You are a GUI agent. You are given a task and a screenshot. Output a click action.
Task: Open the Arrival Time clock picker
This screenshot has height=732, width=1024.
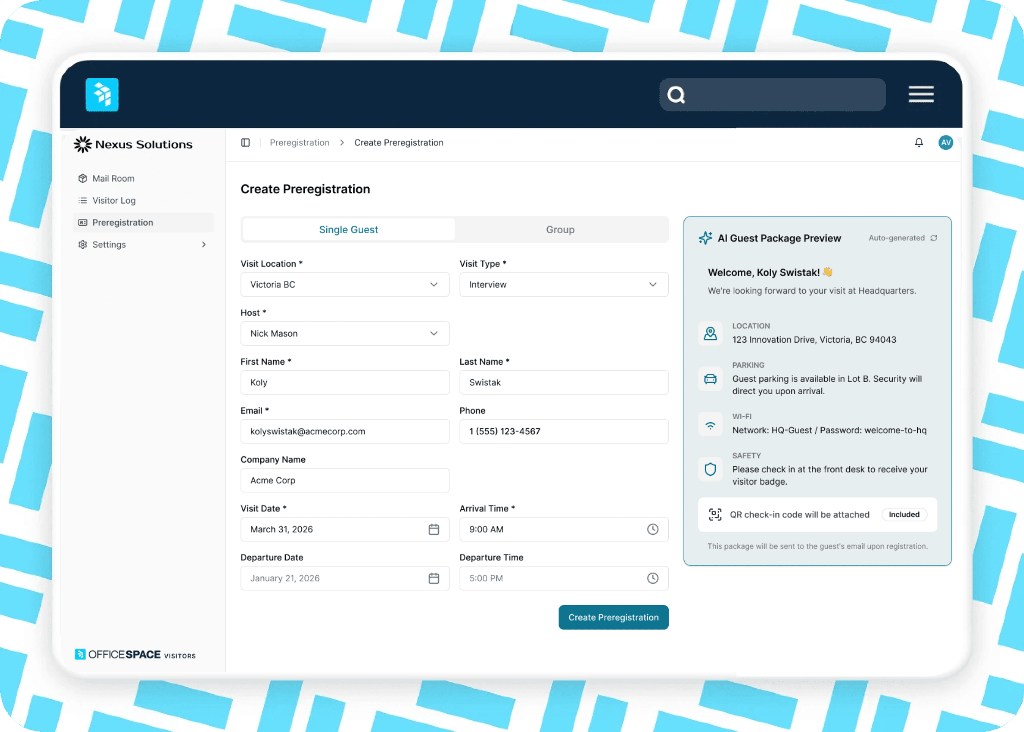[653, 529]
